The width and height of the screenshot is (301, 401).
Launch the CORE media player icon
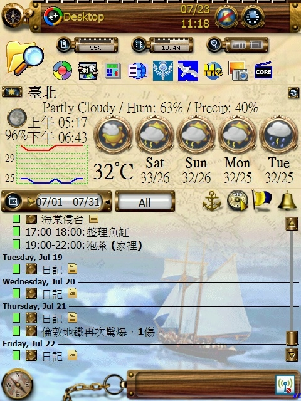pyautogui.click(x=263, y=71)
